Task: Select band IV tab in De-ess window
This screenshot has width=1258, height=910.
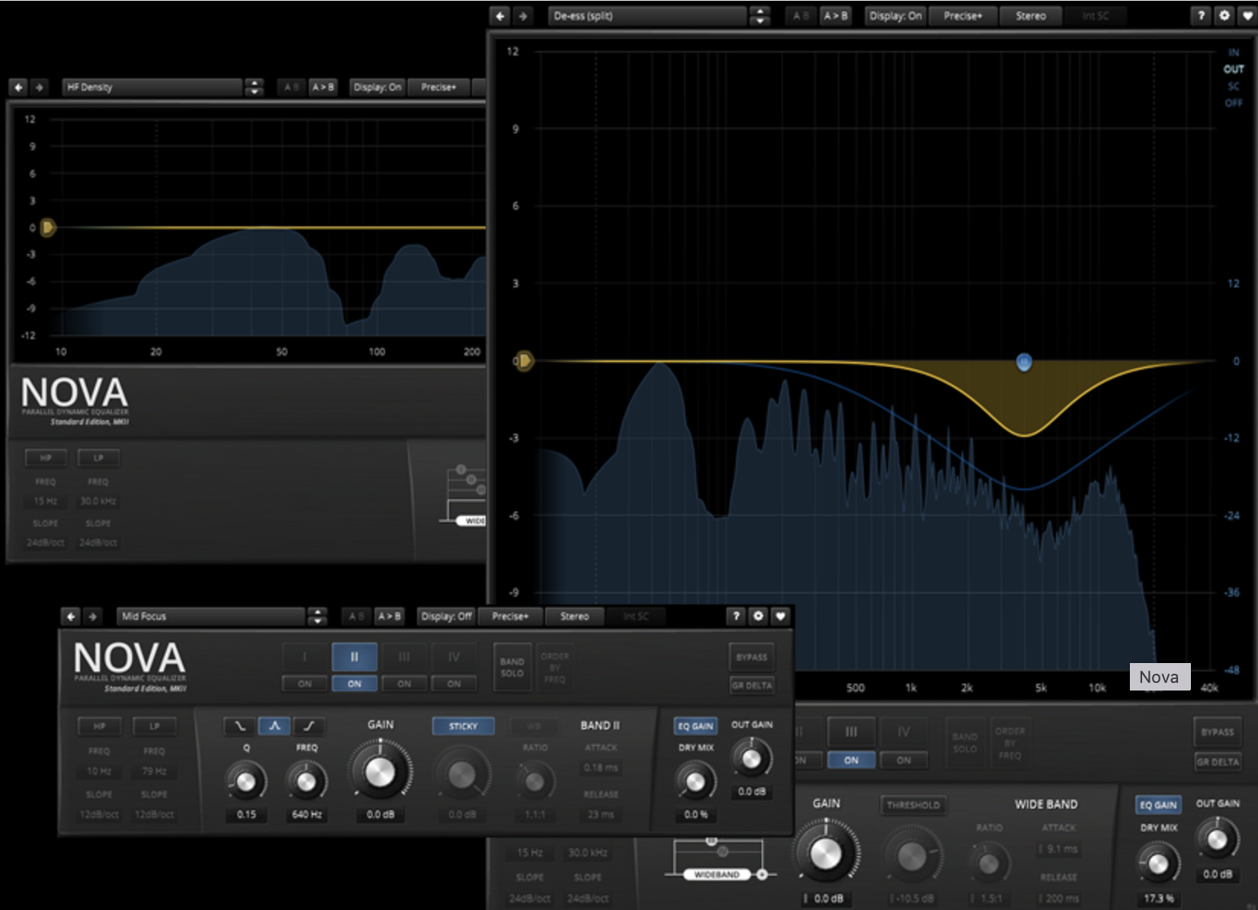Action: click(903, 732)
